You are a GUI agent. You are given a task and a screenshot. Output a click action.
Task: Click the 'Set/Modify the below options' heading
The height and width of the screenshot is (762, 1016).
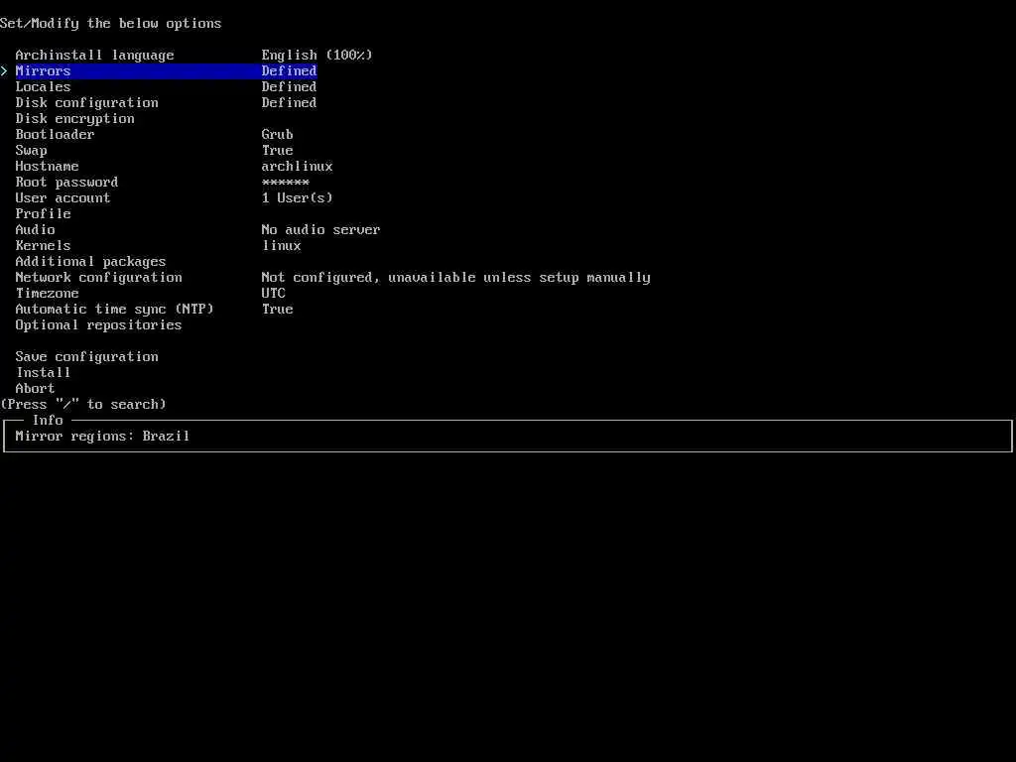click(111, 24)
